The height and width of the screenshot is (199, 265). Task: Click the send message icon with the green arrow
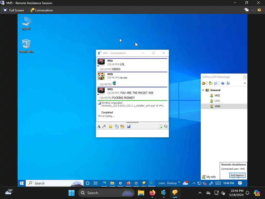coord(160,126)
